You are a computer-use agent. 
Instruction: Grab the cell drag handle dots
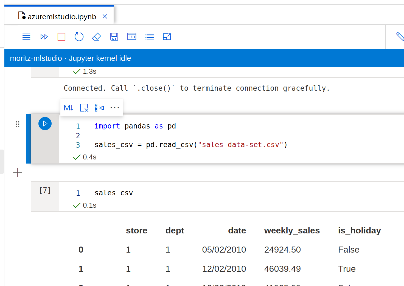[x=18, y=124]
